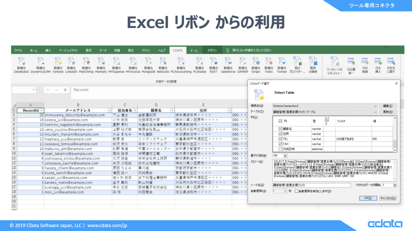Click the 行からのデータの開始 value field
Image resolution: width=412 pixels, height=231 pixels.
pyautogui.click(x=387, y=185)
